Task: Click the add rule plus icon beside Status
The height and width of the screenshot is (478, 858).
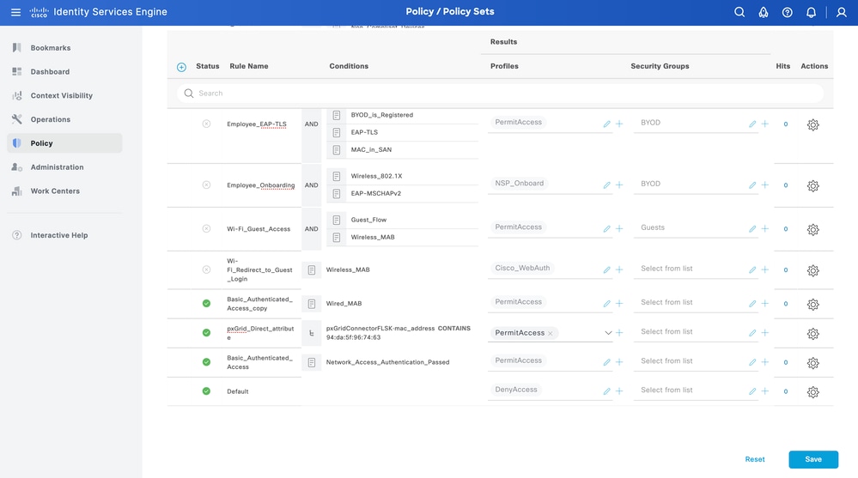Action: [x=182, y=67]
